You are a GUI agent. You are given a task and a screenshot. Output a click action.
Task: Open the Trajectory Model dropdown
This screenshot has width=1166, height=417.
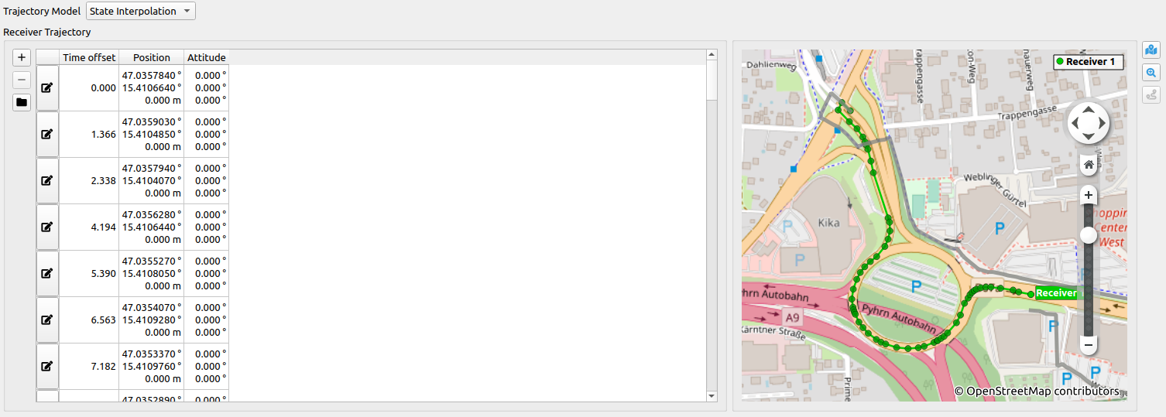pos(141,11)
